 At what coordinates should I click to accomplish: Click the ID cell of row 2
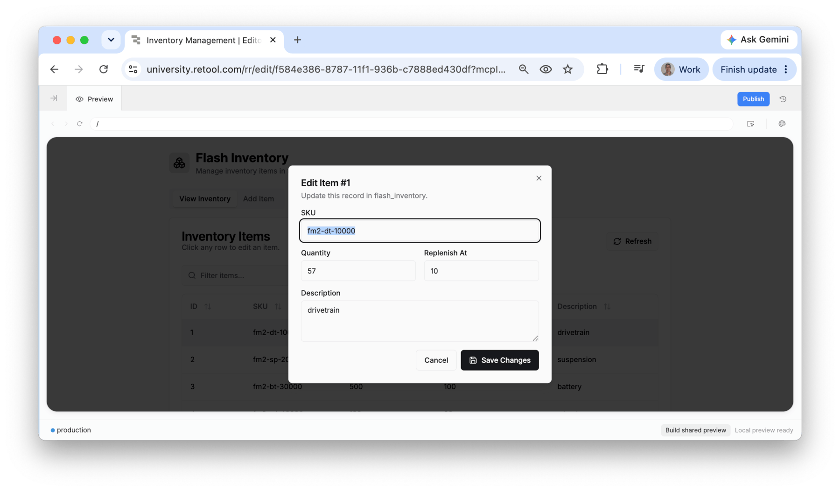tap(192, 360)
